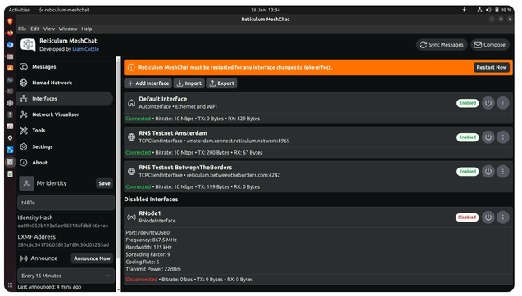The width and height of the screenshot is (522, 296).
Task: Open the Brave browser dock icon
Action: [x=11, y=21]
